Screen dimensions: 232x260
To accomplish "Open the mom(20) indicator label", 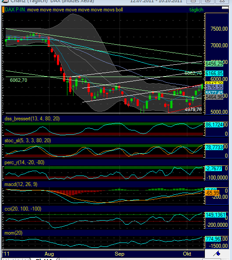I will point(14,233).
